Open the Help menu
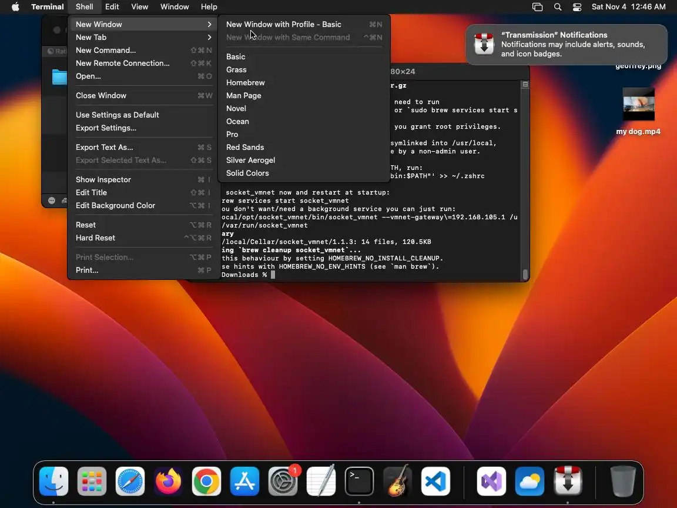The height and width of the screenshot is (508, 677). 209,6
